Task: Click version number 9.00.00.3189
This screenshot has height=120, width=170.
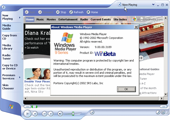Action: [x=103, y=47]
